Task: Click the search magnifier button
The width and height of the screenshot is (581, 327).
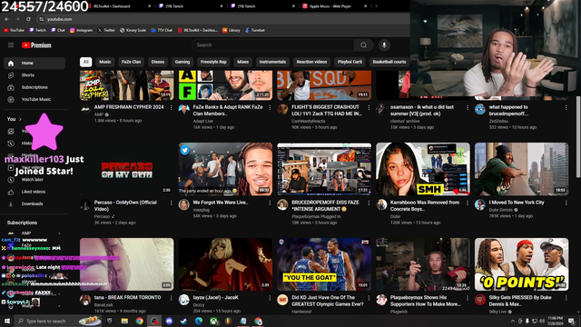Action: point(363,45)
